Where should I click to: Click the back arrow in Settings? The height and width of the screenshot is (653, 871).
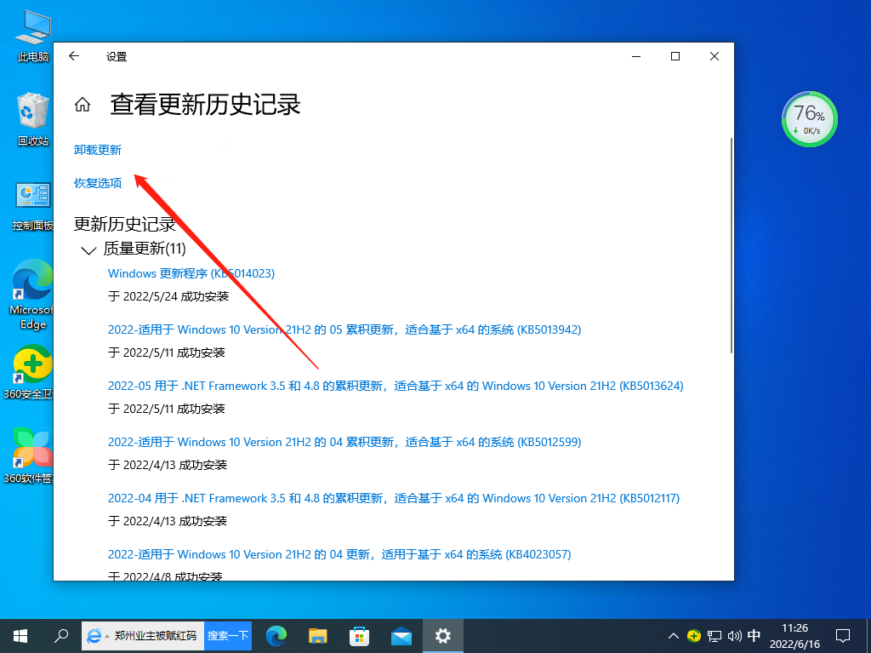pyautogui.click(x=73, y=56)
